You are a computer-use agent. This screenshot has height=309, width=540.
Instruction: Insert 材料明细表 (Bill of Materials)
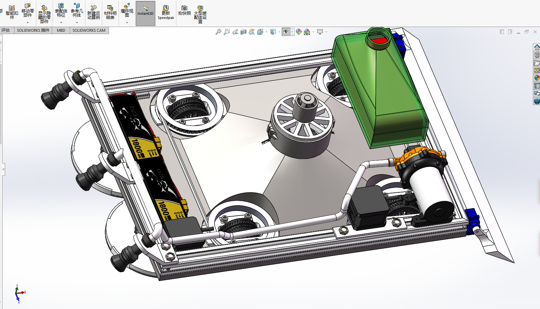110,12
